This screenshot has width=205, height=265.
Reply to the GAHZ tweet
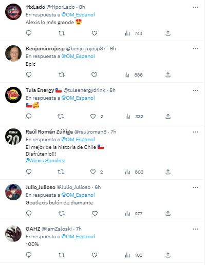pyautogui.click(x=29, y=255)
